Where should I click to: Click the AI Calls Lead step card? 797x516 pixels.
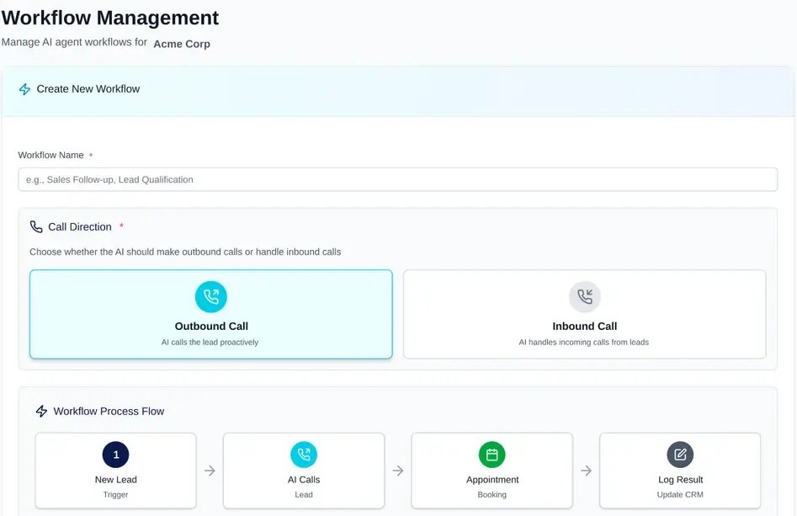pyautogui.click(x=304, y=471)
